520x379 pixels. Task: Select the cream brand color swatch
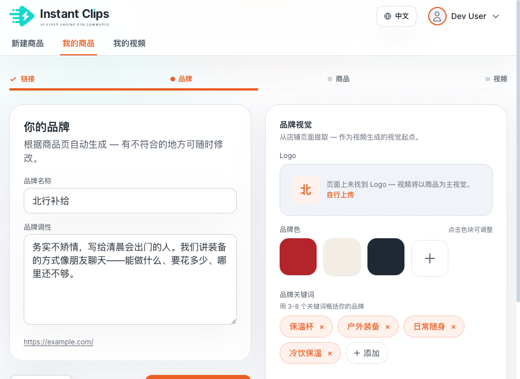(x=342, y=257)
